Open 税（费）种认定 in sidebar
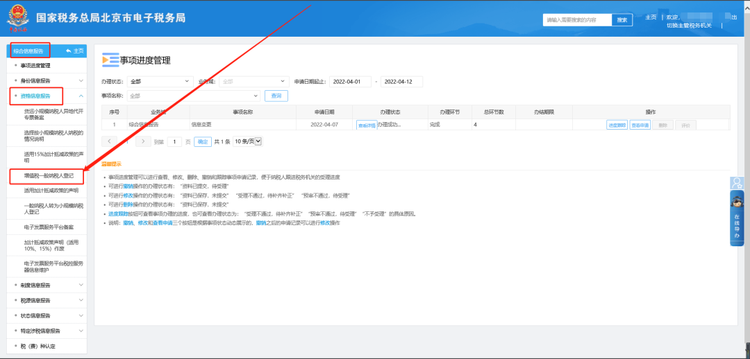Image resolution: width=750 pixels, height=359 pixels. [x=38, y=346]
